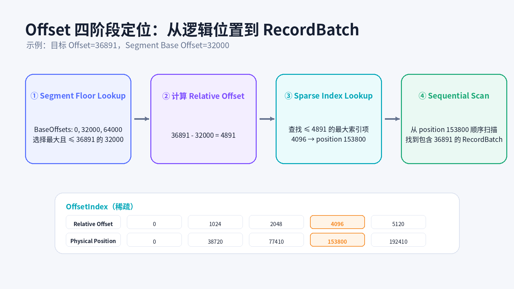Click the OffsetIndex（稀疏）table title
Screen dimensions: 514x289
point(100,206)
